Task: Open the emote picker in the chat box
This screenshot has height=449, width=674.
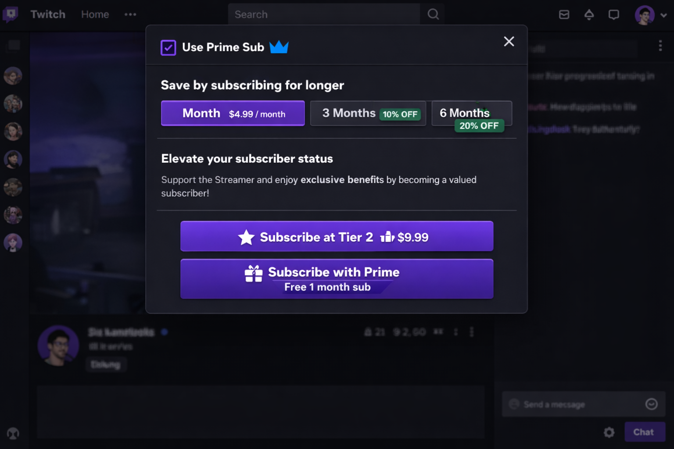Action: (x=652, y=404)
